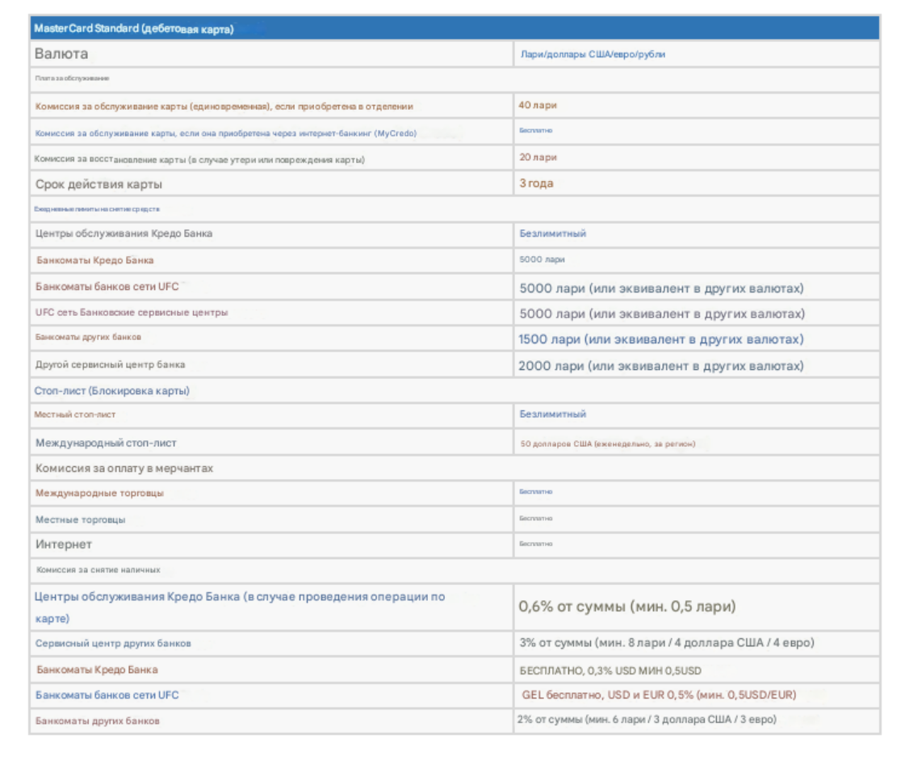The width and height of the screenshot is (905, 765).
Task: Click '5000 лари (или эквивалент)' for UFC ATMs
Action: coord(661,288)
